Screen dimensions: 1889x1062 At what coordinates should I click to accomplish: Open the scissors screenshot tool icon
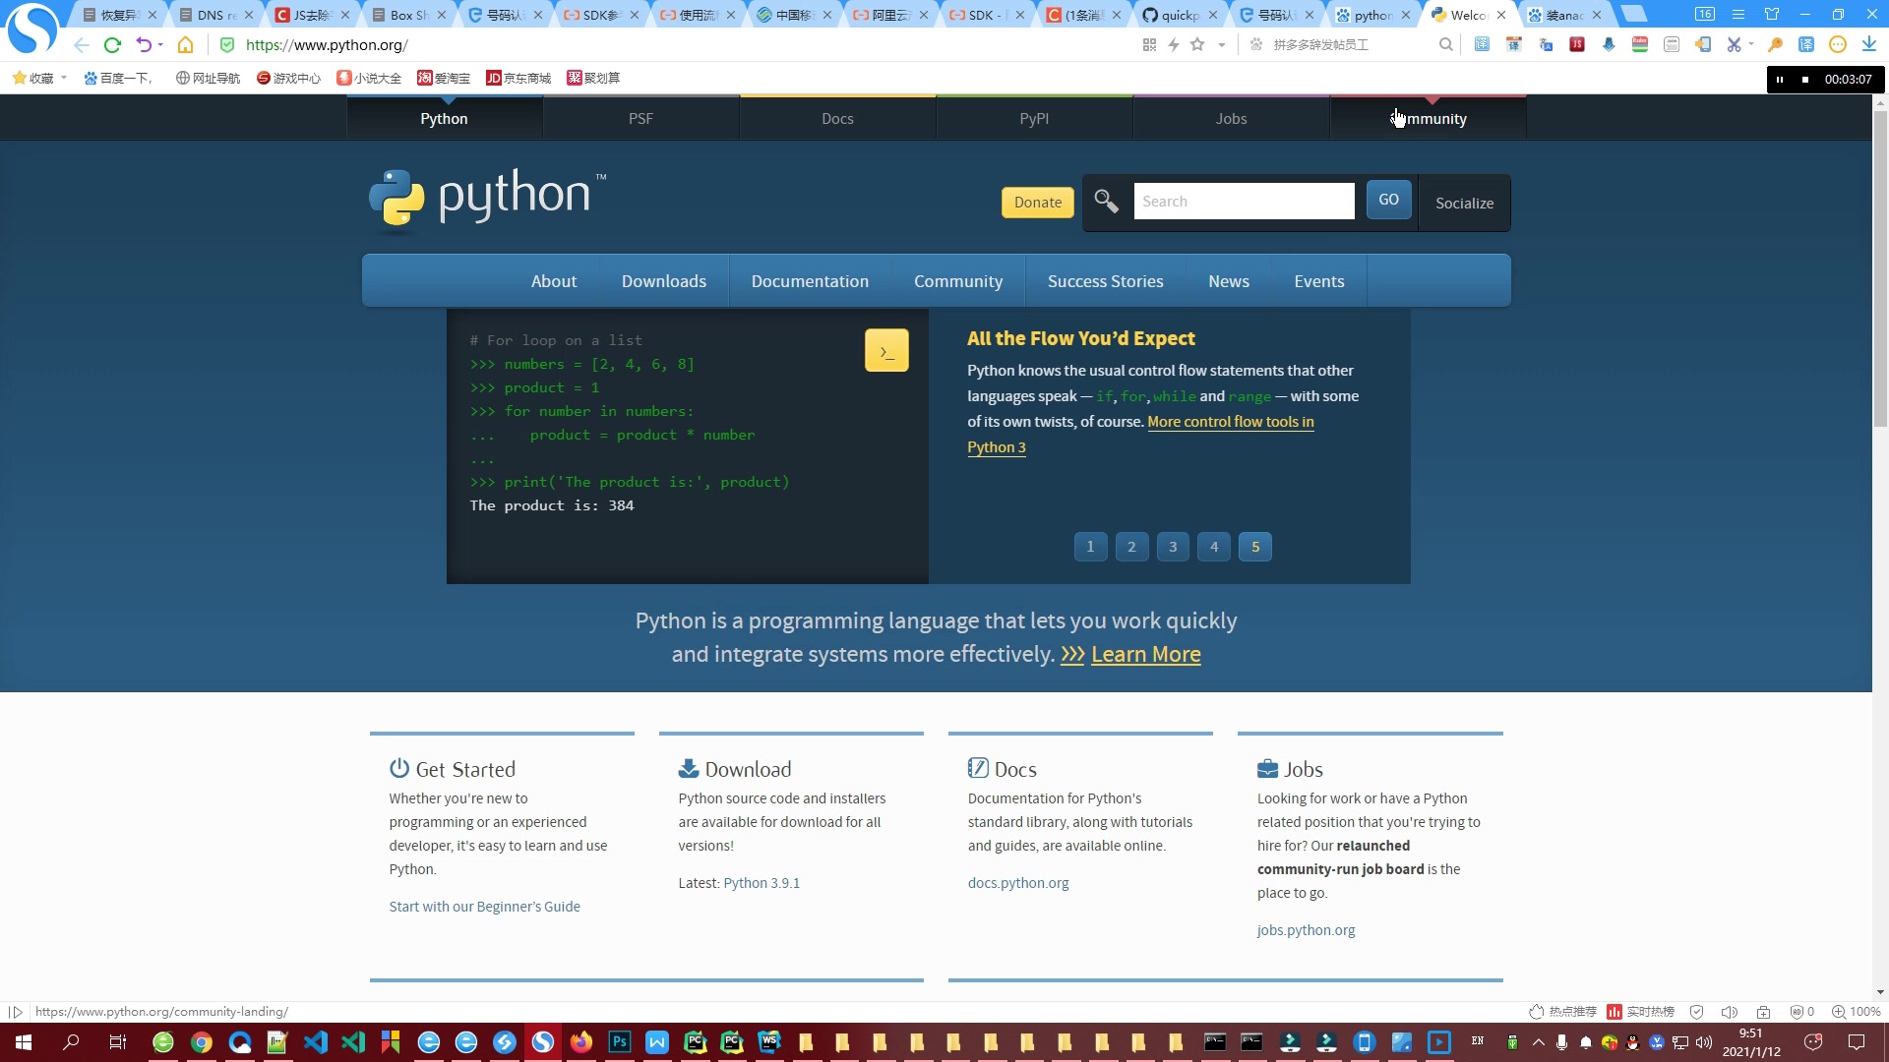click(1734, 45)
